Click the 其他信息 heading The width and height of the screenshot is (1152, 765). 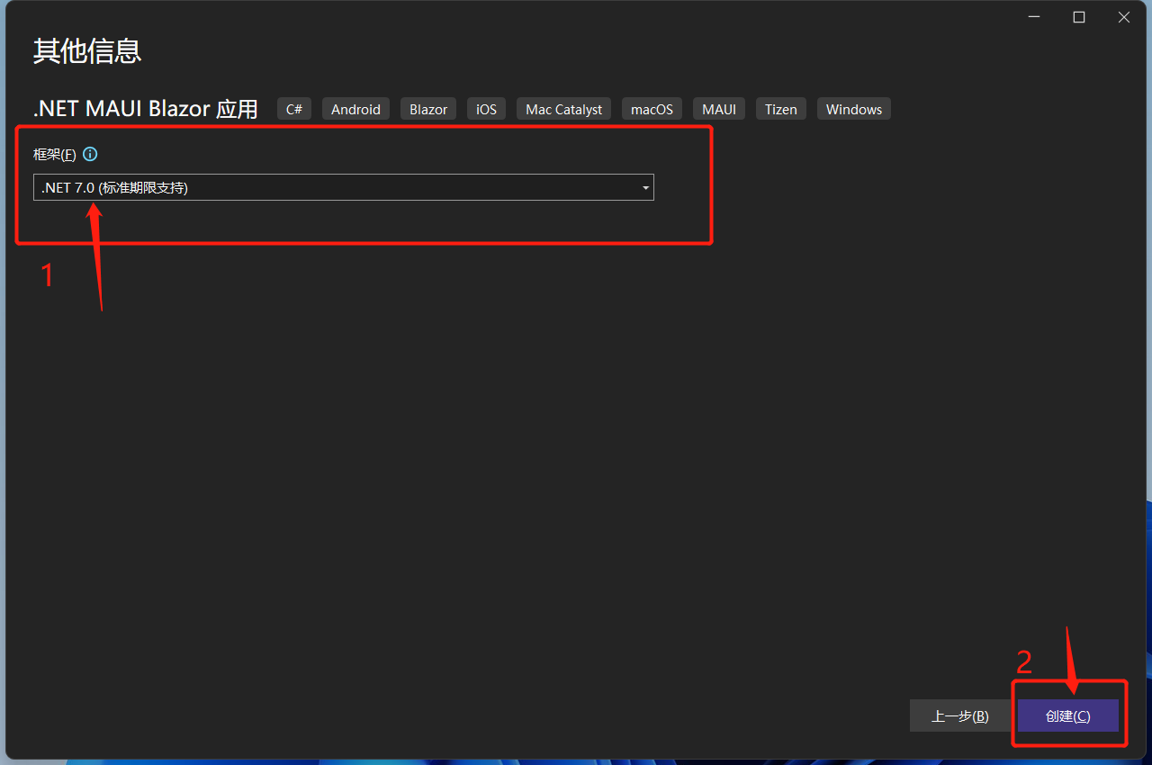click(x=87, y=51)
